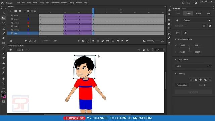Open the Commands menu
The width and height of the screenshot is (215, 121).
(55, 3)
